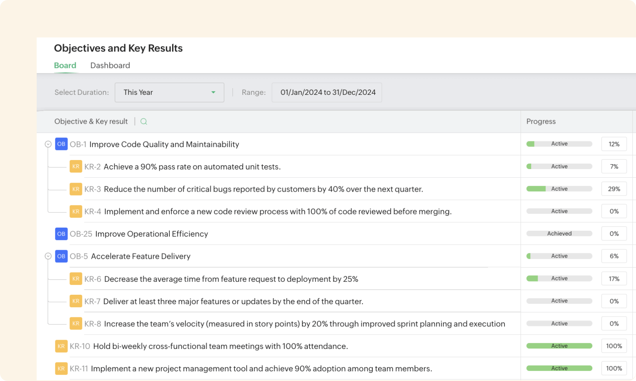Click the KR-3 progress bar
The image size is (636, 381).
pyautogui.click(x=559, y=189)
